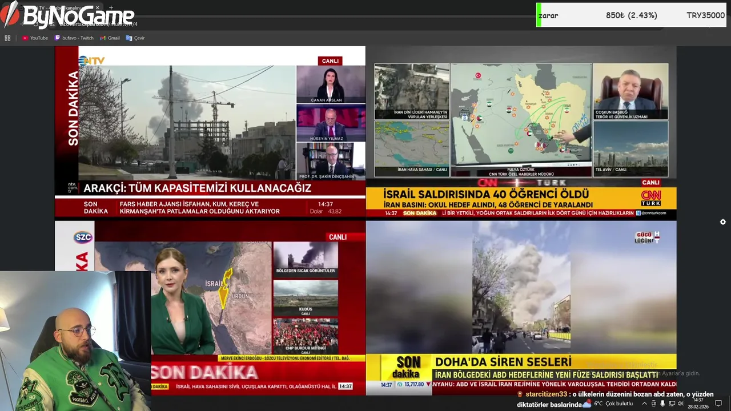Viewport: 731px width, 411px height.
Task: Open the volume tray icon
Action: coord(681,404)
